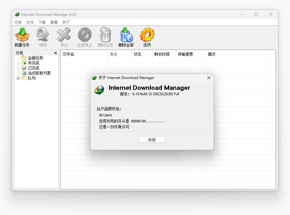
Task: Click the 大小 column header
Action: click(x=120, y=54)
